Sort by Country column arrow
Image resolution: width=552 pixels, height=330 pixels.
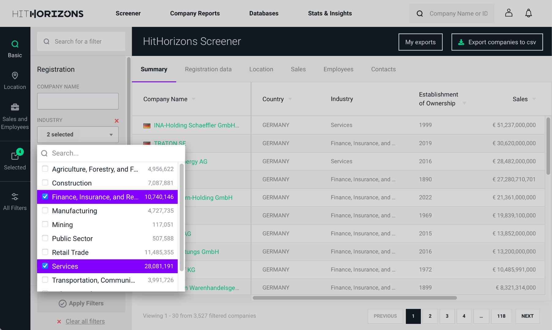click(290, 99)
